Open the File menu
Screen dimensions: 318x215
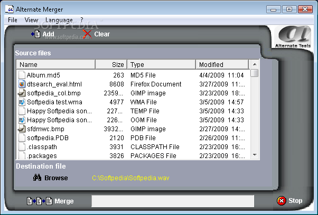click(13, 20)
